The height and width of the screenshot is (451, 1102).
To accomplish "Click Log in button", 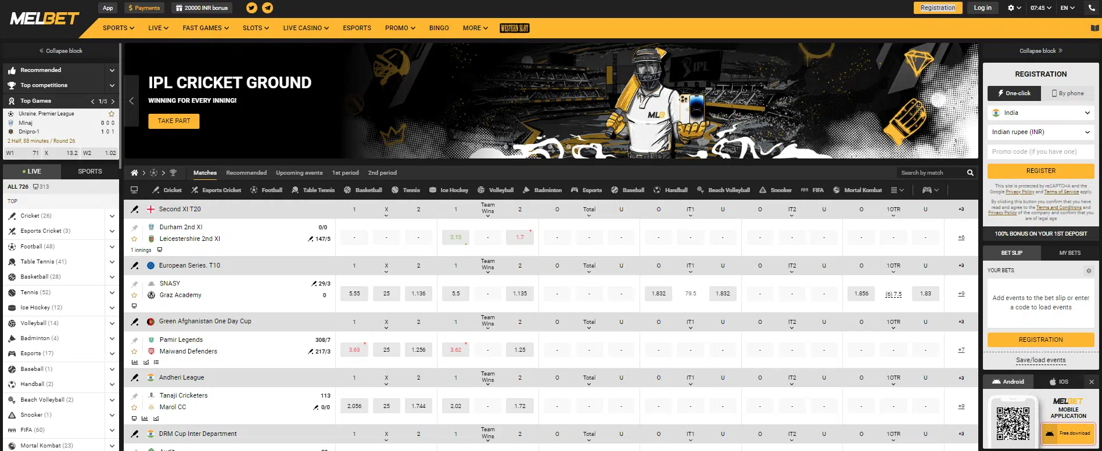I will coord(983,8).
